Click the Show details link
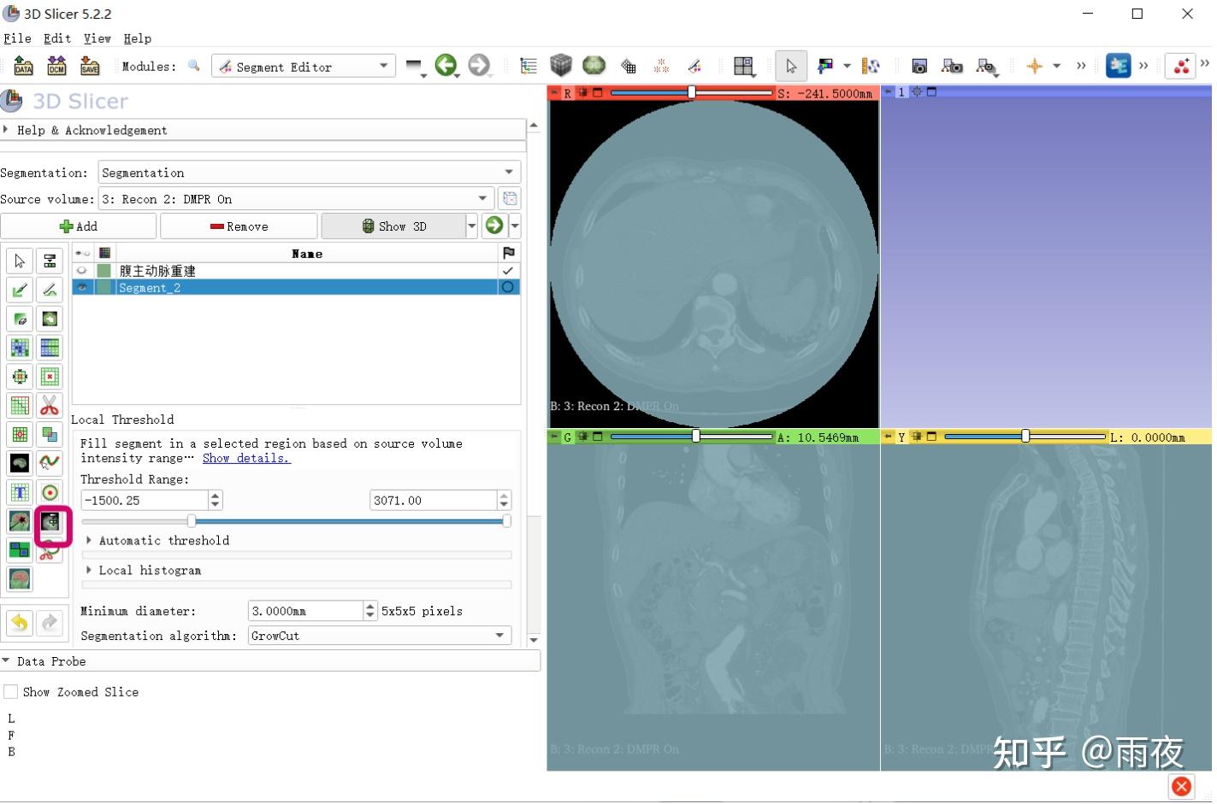Viewport: 1217px width, 804px height. point(246,458)
